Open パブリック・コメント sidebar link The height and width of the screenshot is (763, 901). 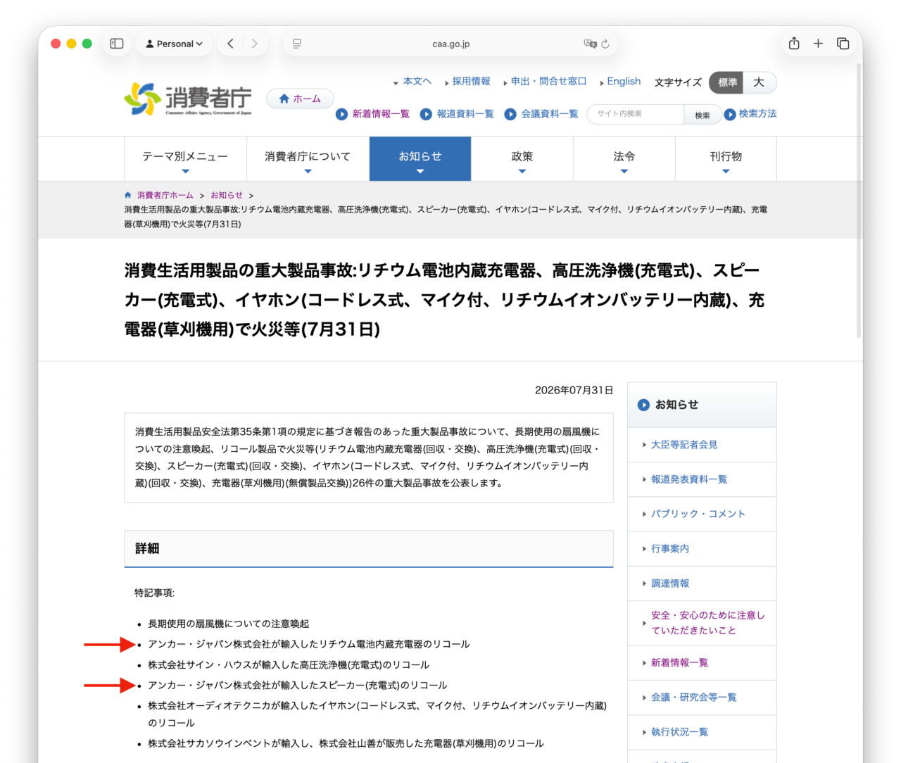pos(698,514)
